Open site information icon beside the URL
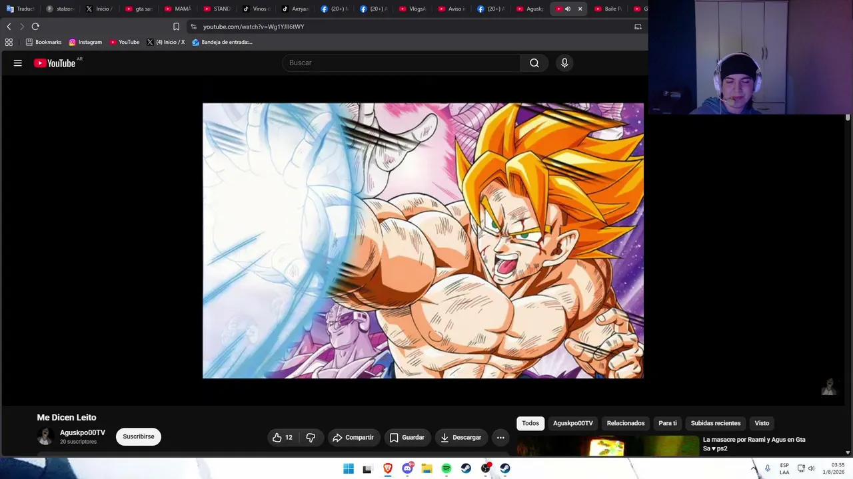853x479 pixels. point(193,27)
